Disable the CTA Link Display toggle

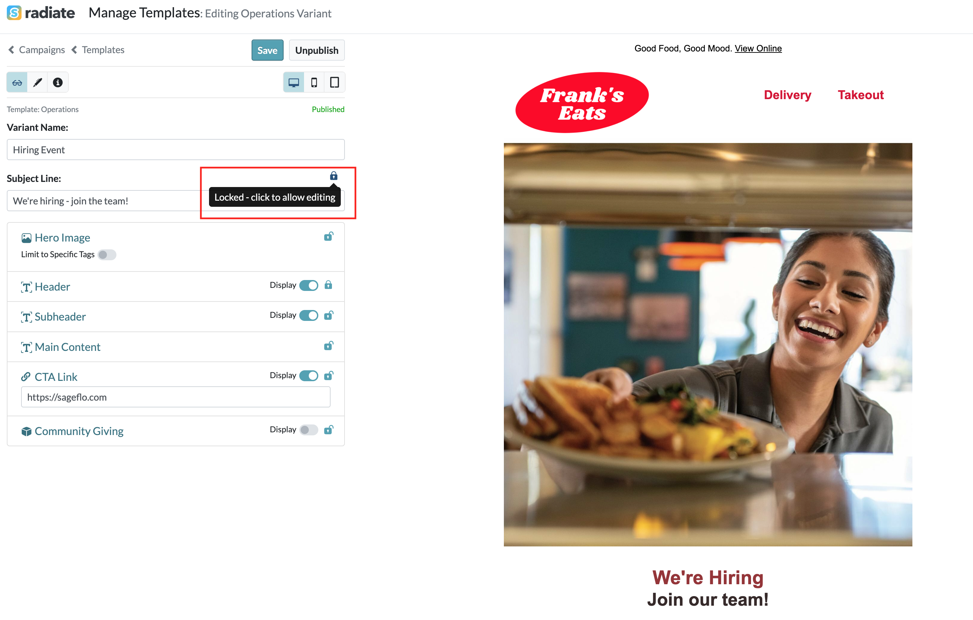pyautogui.click(x=309, y=376)
